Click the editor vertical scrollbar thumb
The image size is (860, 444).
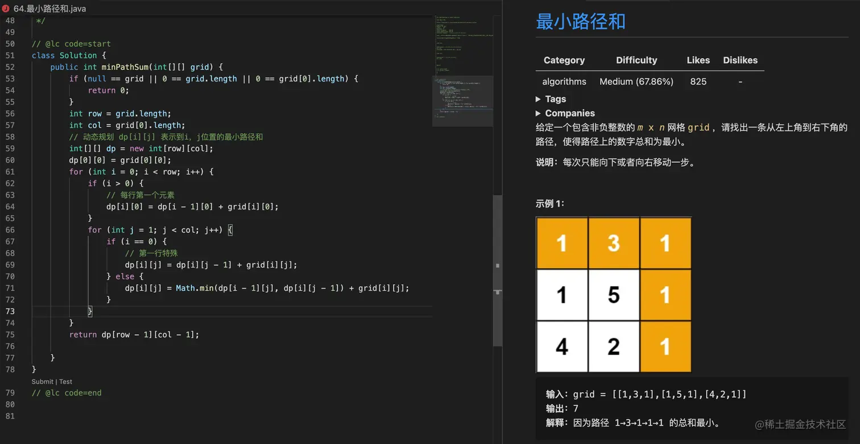(497, 270)
